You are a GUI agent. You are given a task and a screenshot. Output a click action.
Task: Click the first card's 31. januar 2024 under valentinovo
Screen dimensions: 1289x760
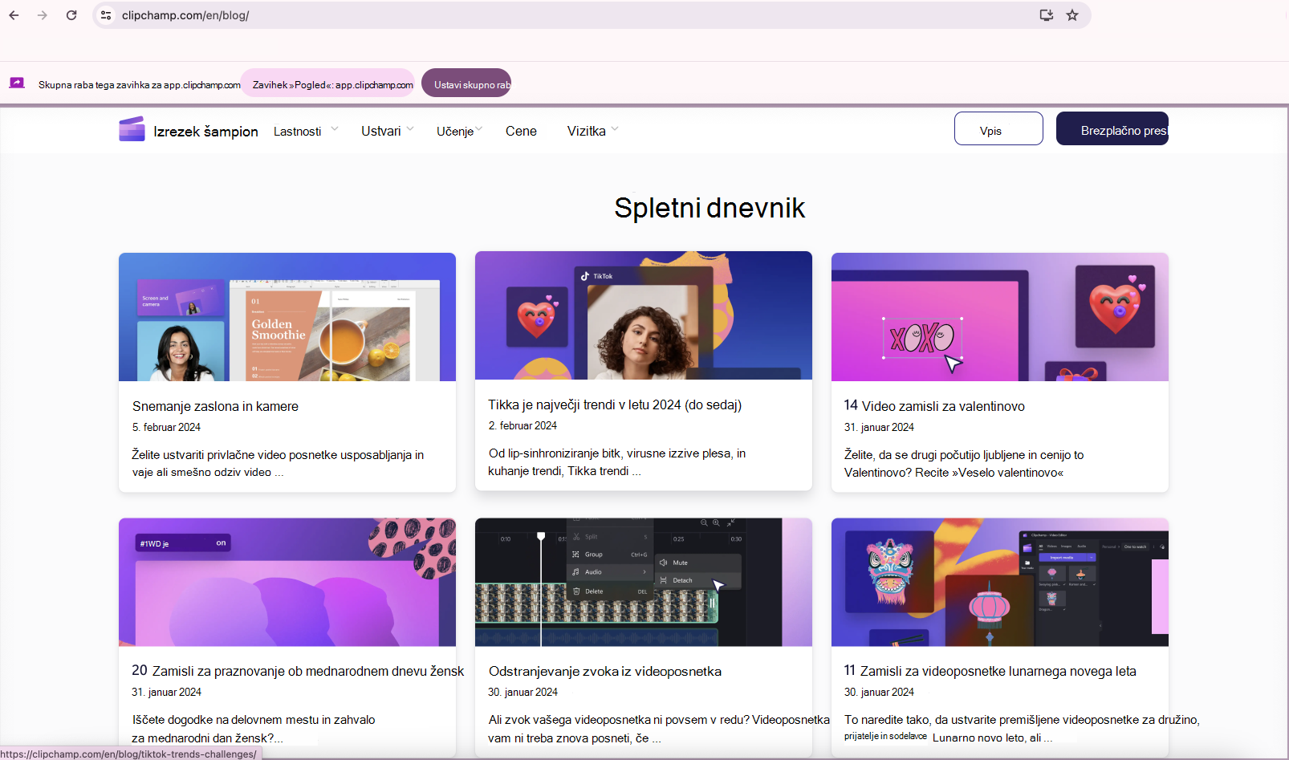(879, 428)
